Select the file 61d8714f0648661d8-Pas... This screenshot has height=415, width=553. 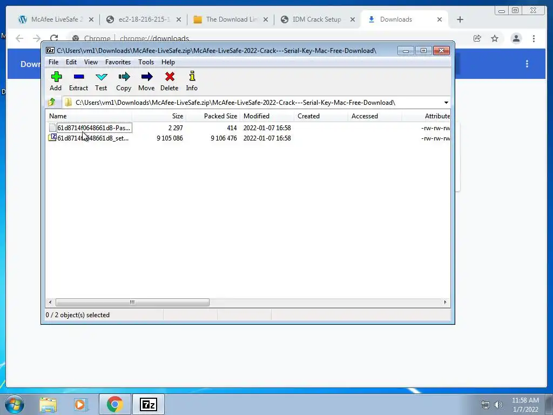94,128
